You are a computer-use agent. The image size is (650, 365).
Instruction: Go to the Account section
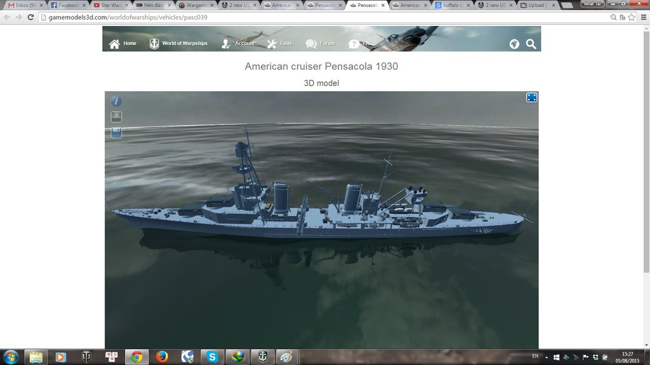238,44
